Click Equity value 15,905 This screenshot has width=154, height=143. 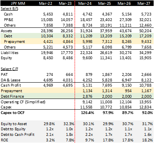[x=145, y=58]
